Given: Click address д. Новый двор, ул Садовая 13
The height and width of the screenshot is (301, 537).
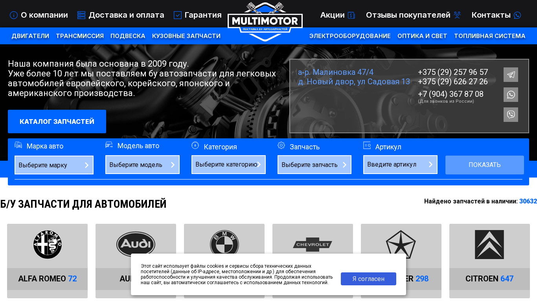Looking at the screenshot, I should [x=354, y=82].
